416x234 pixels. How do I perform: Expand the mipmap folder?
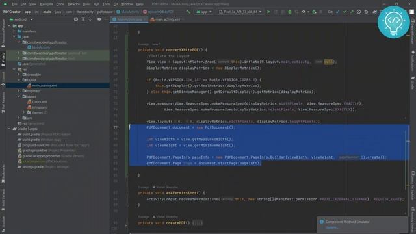(19, 91)
